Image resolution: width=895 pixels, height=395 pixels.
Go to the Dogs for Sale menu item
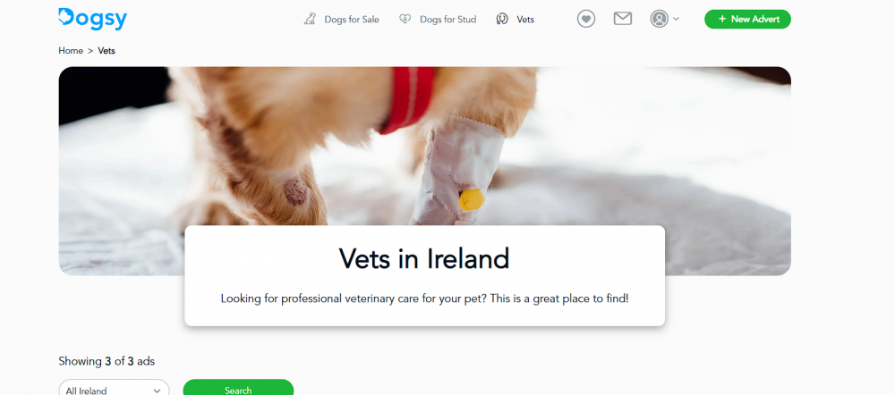(341, 20)
